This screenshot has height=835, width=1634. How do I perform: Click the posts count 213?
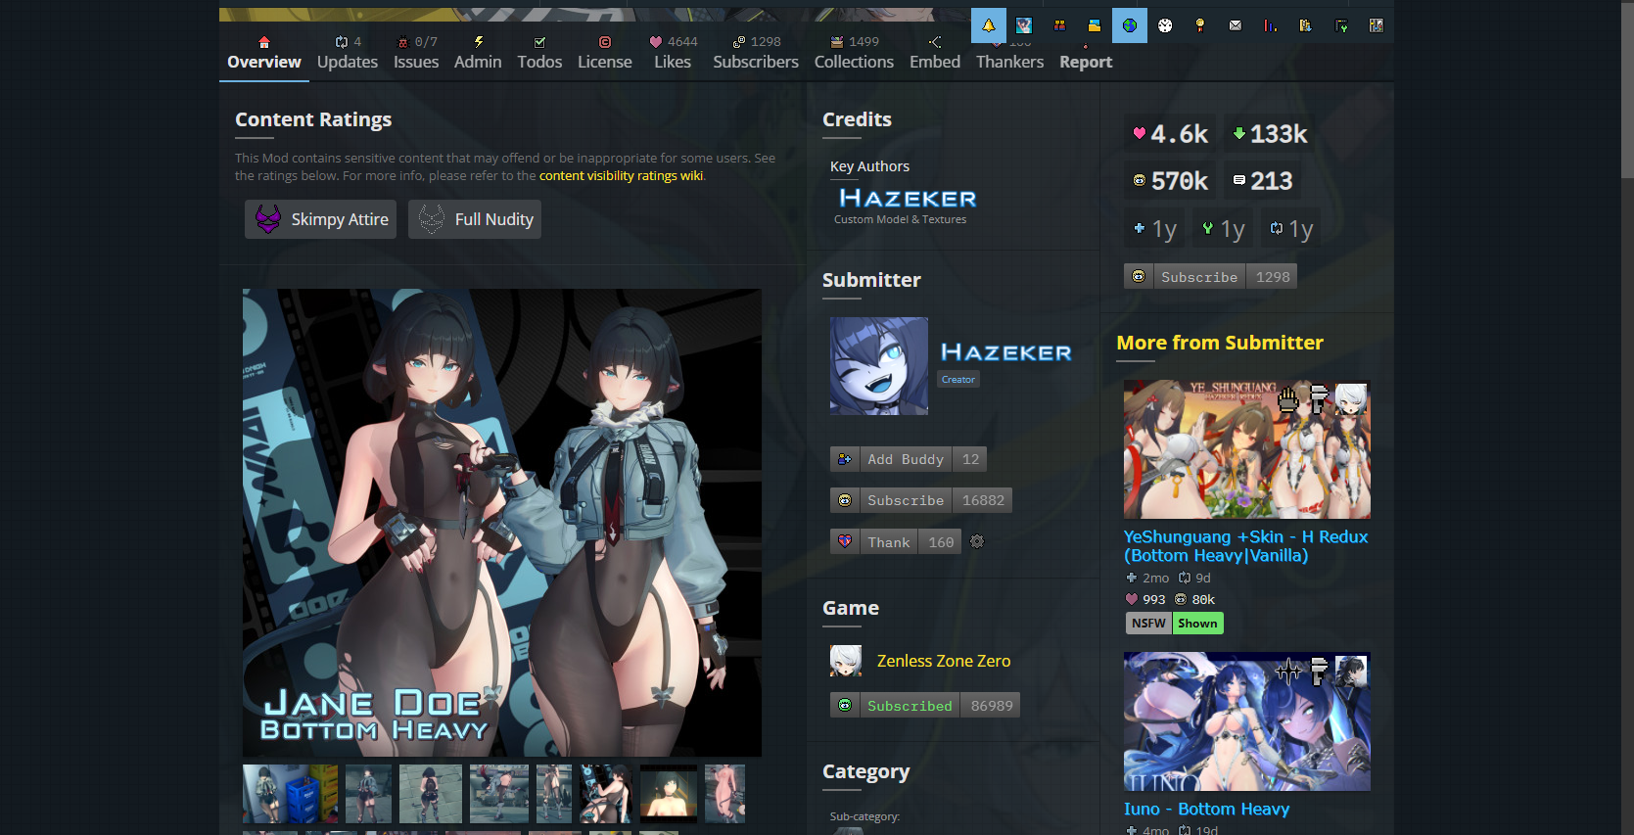(x=1262, y=181)
